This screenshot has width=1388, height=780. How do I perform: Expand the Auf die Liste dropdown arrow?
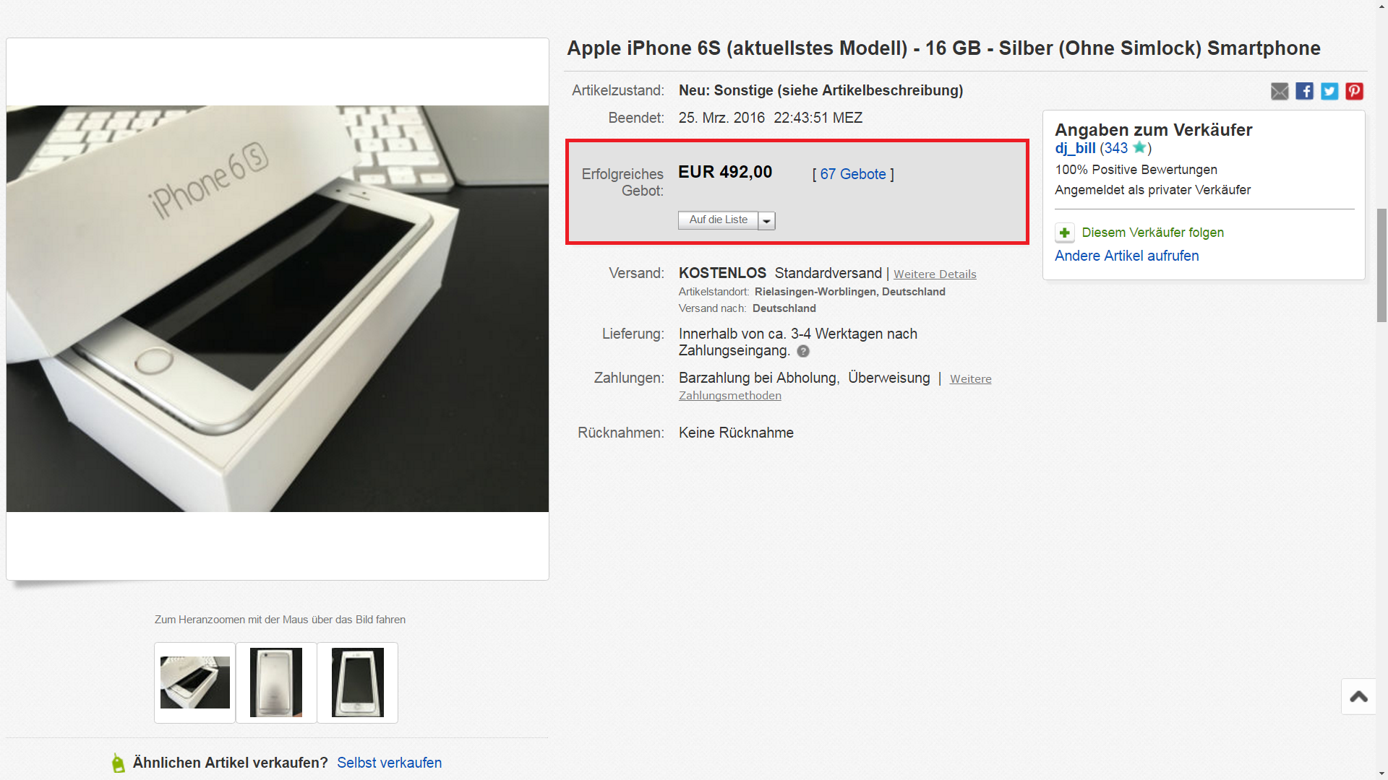pyautogui.click(x=767, y=221)
